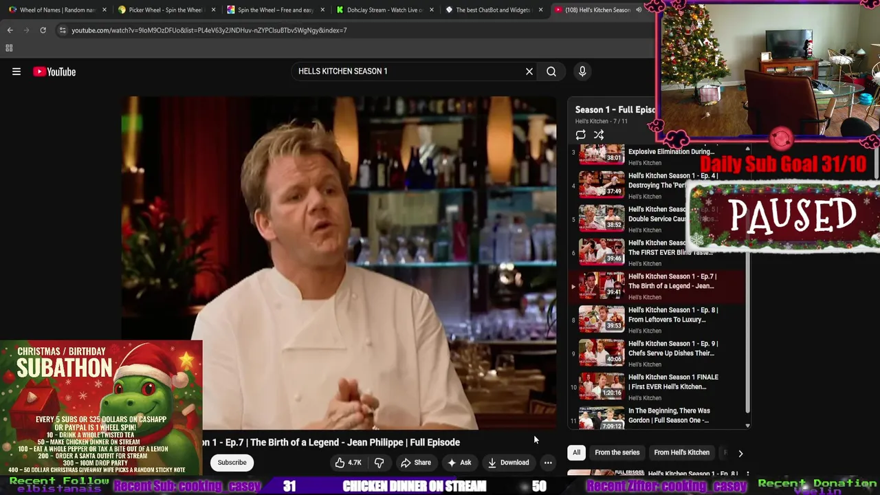Image resolution: width=880 pixels, height=495 pixels.
Task: Play Ep. 9 Chefs Serve Up Dishes
Action: 656,353
